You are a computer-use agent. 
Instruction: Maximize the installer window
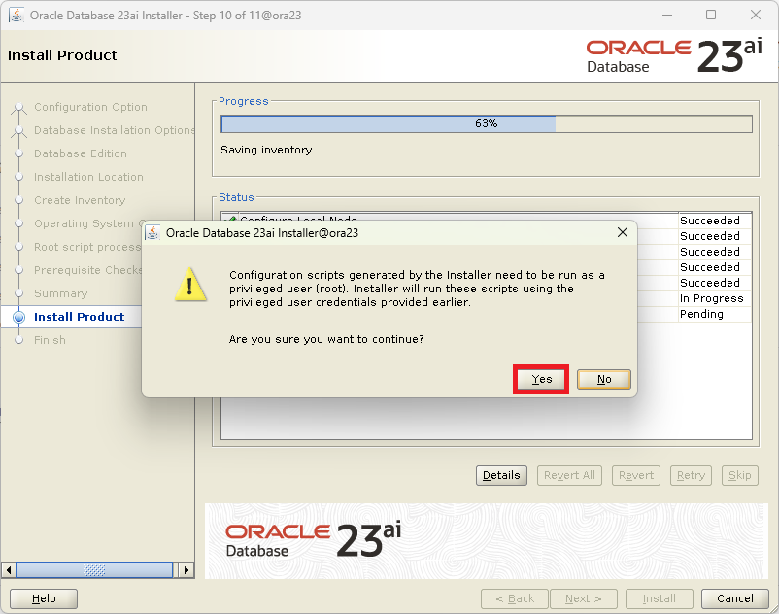711,15
